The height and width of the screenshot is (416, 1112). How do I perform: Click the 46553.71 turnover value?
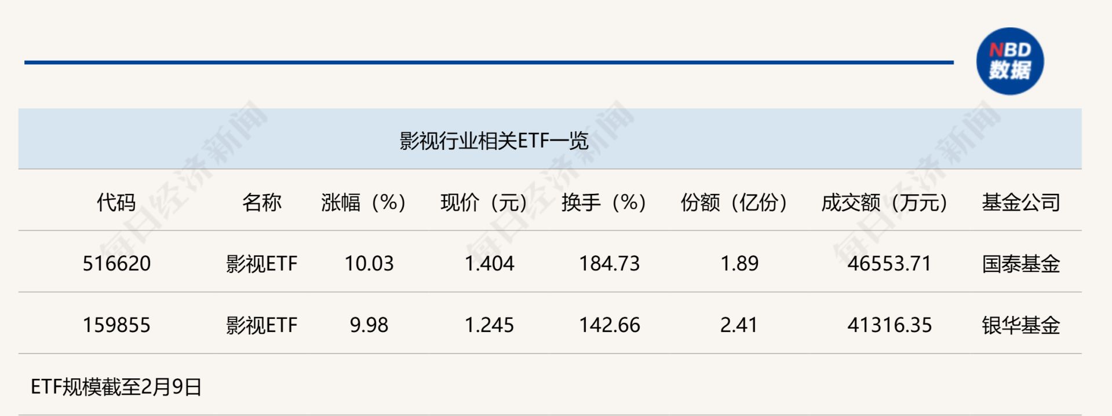[889, 264]
